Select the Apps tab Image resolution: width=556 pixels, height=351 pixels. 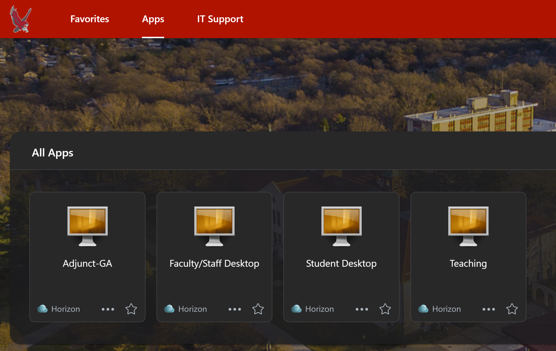click(x=153, y=19)
